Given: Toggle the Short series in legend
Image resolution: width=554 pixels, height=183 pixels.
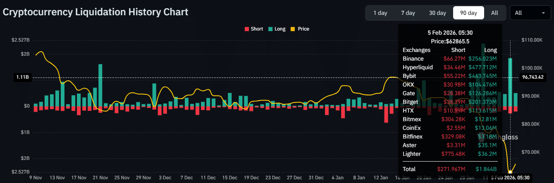Looking at the screenshot, I should (253, 29).
